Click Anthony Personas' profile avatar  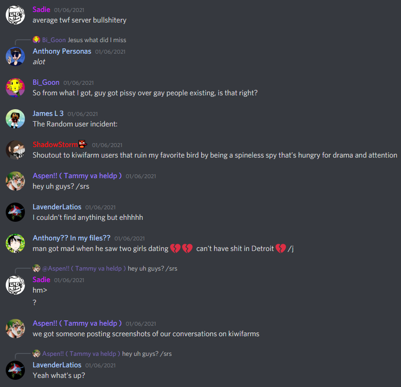pyautogui.click(x=15, y=57)
